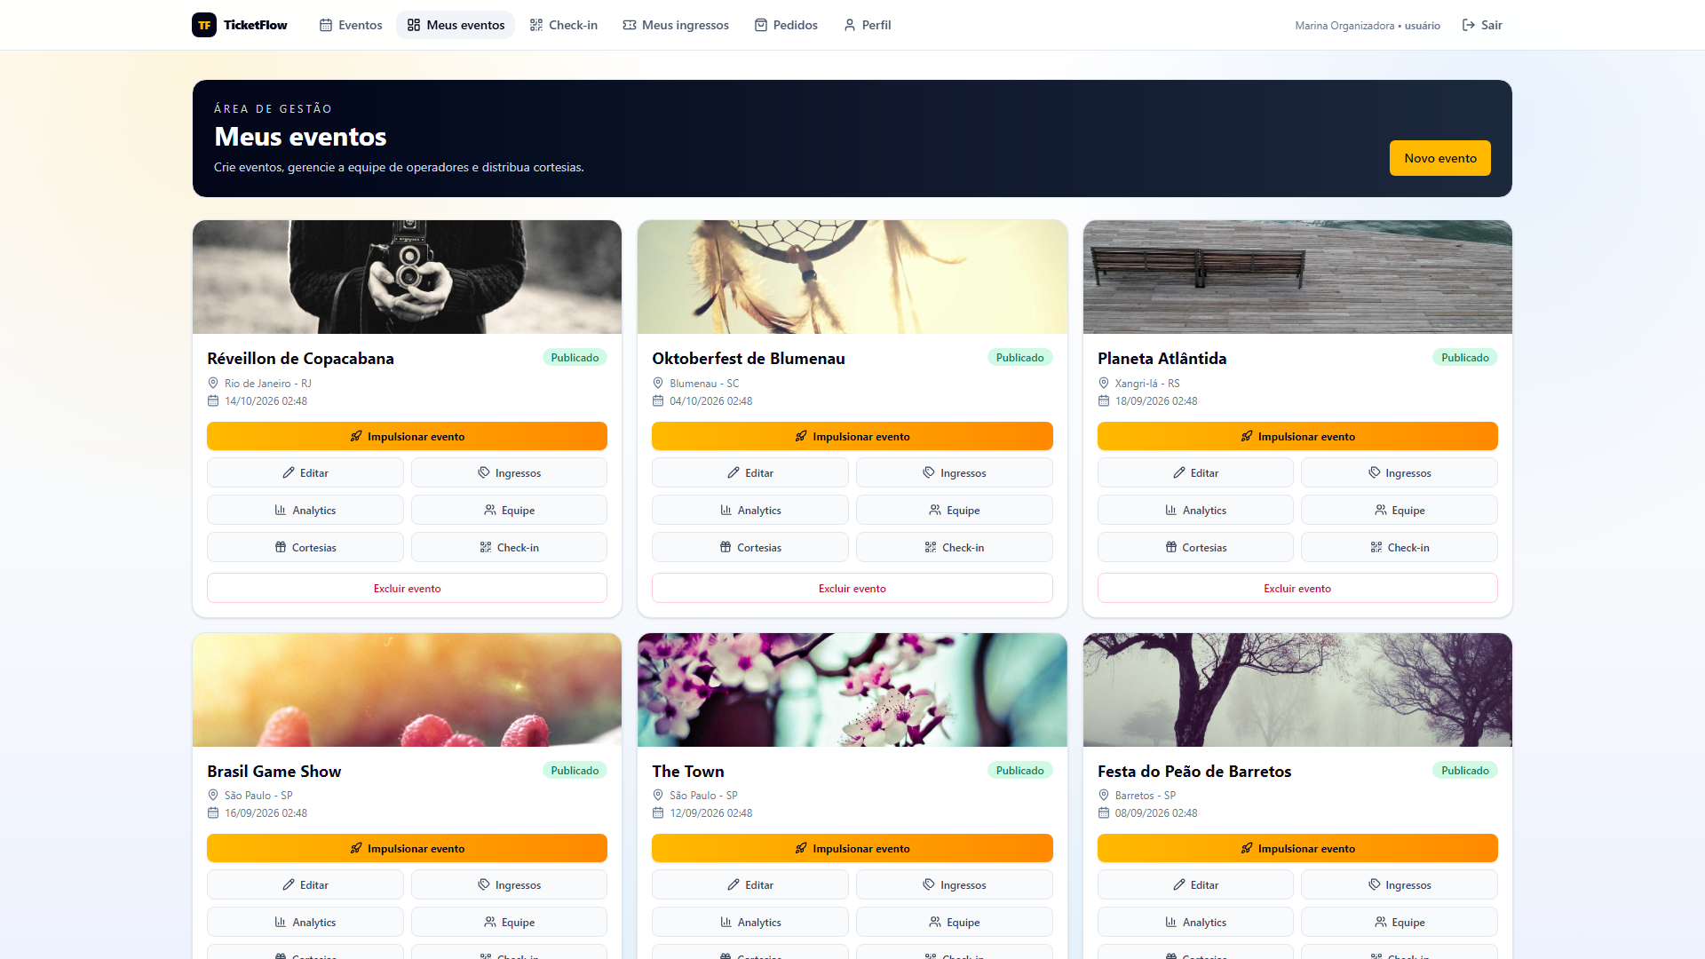Click gift Cortesias icon for Réveillon de Copacabana

281,547
